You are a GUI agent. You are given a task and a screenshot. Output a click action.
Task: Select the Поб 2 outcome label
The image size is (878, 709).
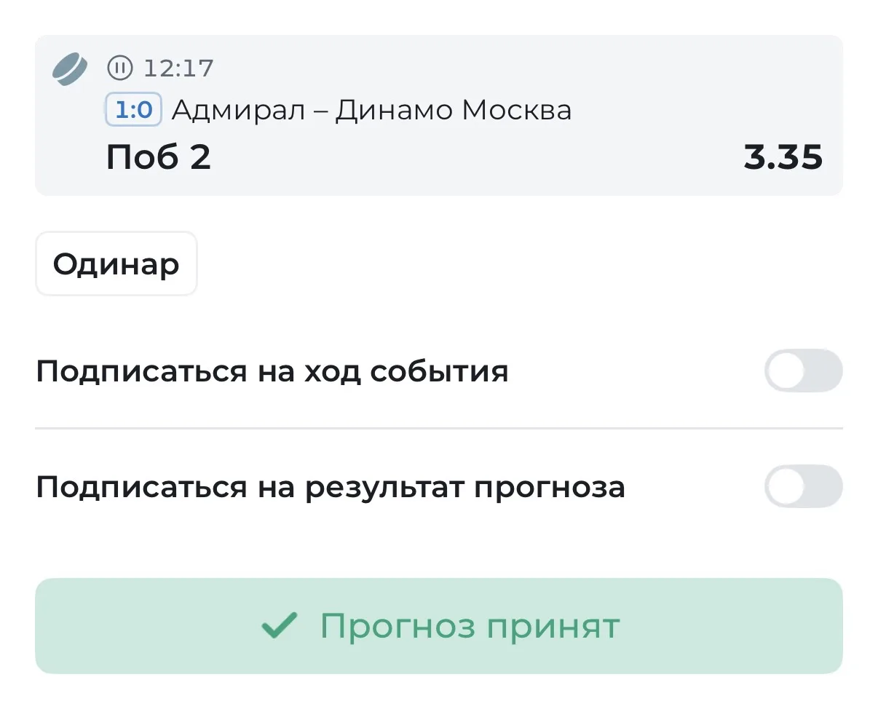click(159, 157)
